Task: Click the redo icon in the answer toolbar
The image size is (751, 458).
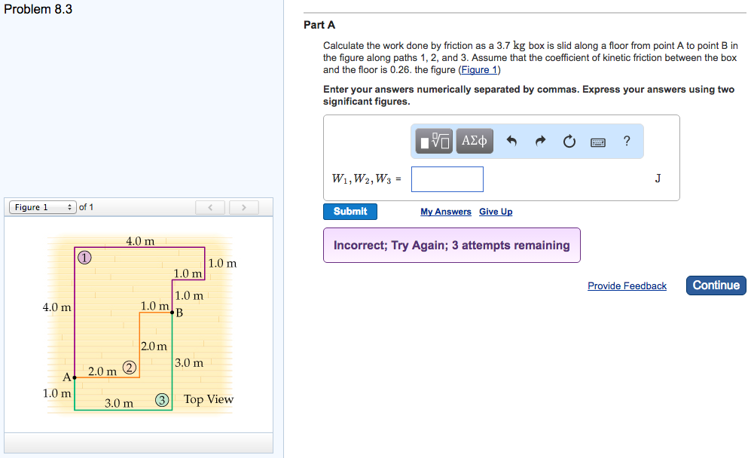Action: pyautogui.click(x=541, y=140)
